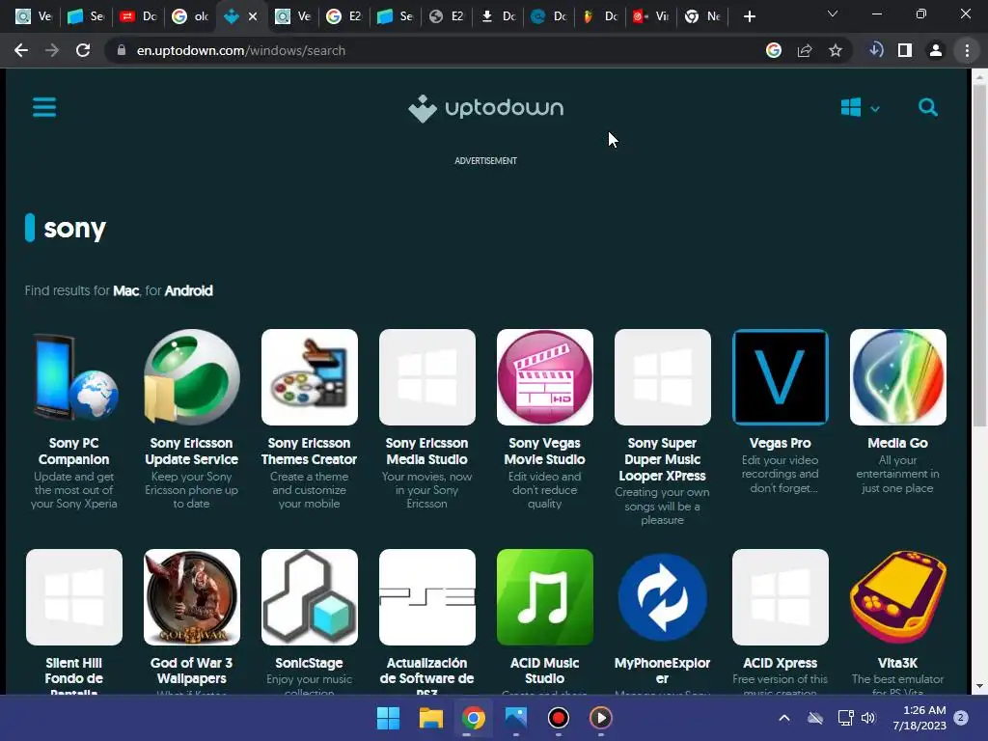Open the God of War 3 Wallpapers icon
The image size is (988, 741).
tap(192, 596)
